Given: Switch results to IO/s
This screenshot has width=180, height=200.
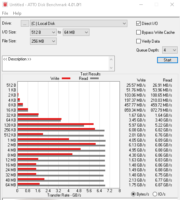Looking at the screenshot, I should [155, 194].
